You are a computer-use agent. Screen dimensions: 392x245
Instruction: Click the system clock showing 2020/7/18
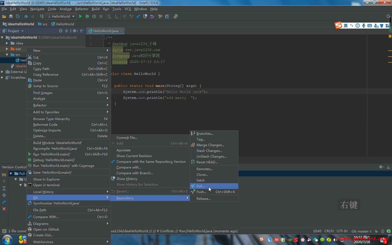click(362, 240)
